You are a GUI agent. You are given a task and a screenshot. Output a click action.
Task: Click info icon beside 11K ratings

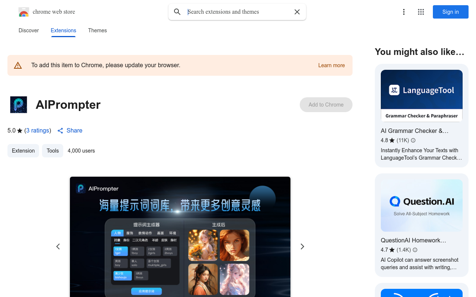pyautogui.click(x=413, y=140)
